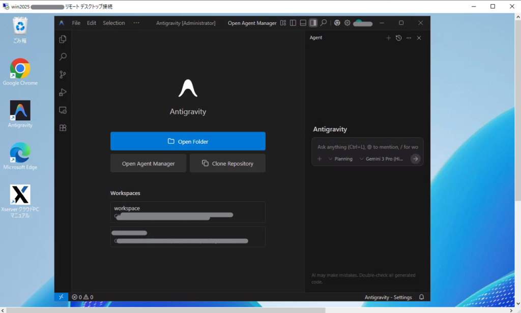This screenshot has width=521, height=313.
Task: Open the Explorer view in the activity bar
Action: (63, 39)
